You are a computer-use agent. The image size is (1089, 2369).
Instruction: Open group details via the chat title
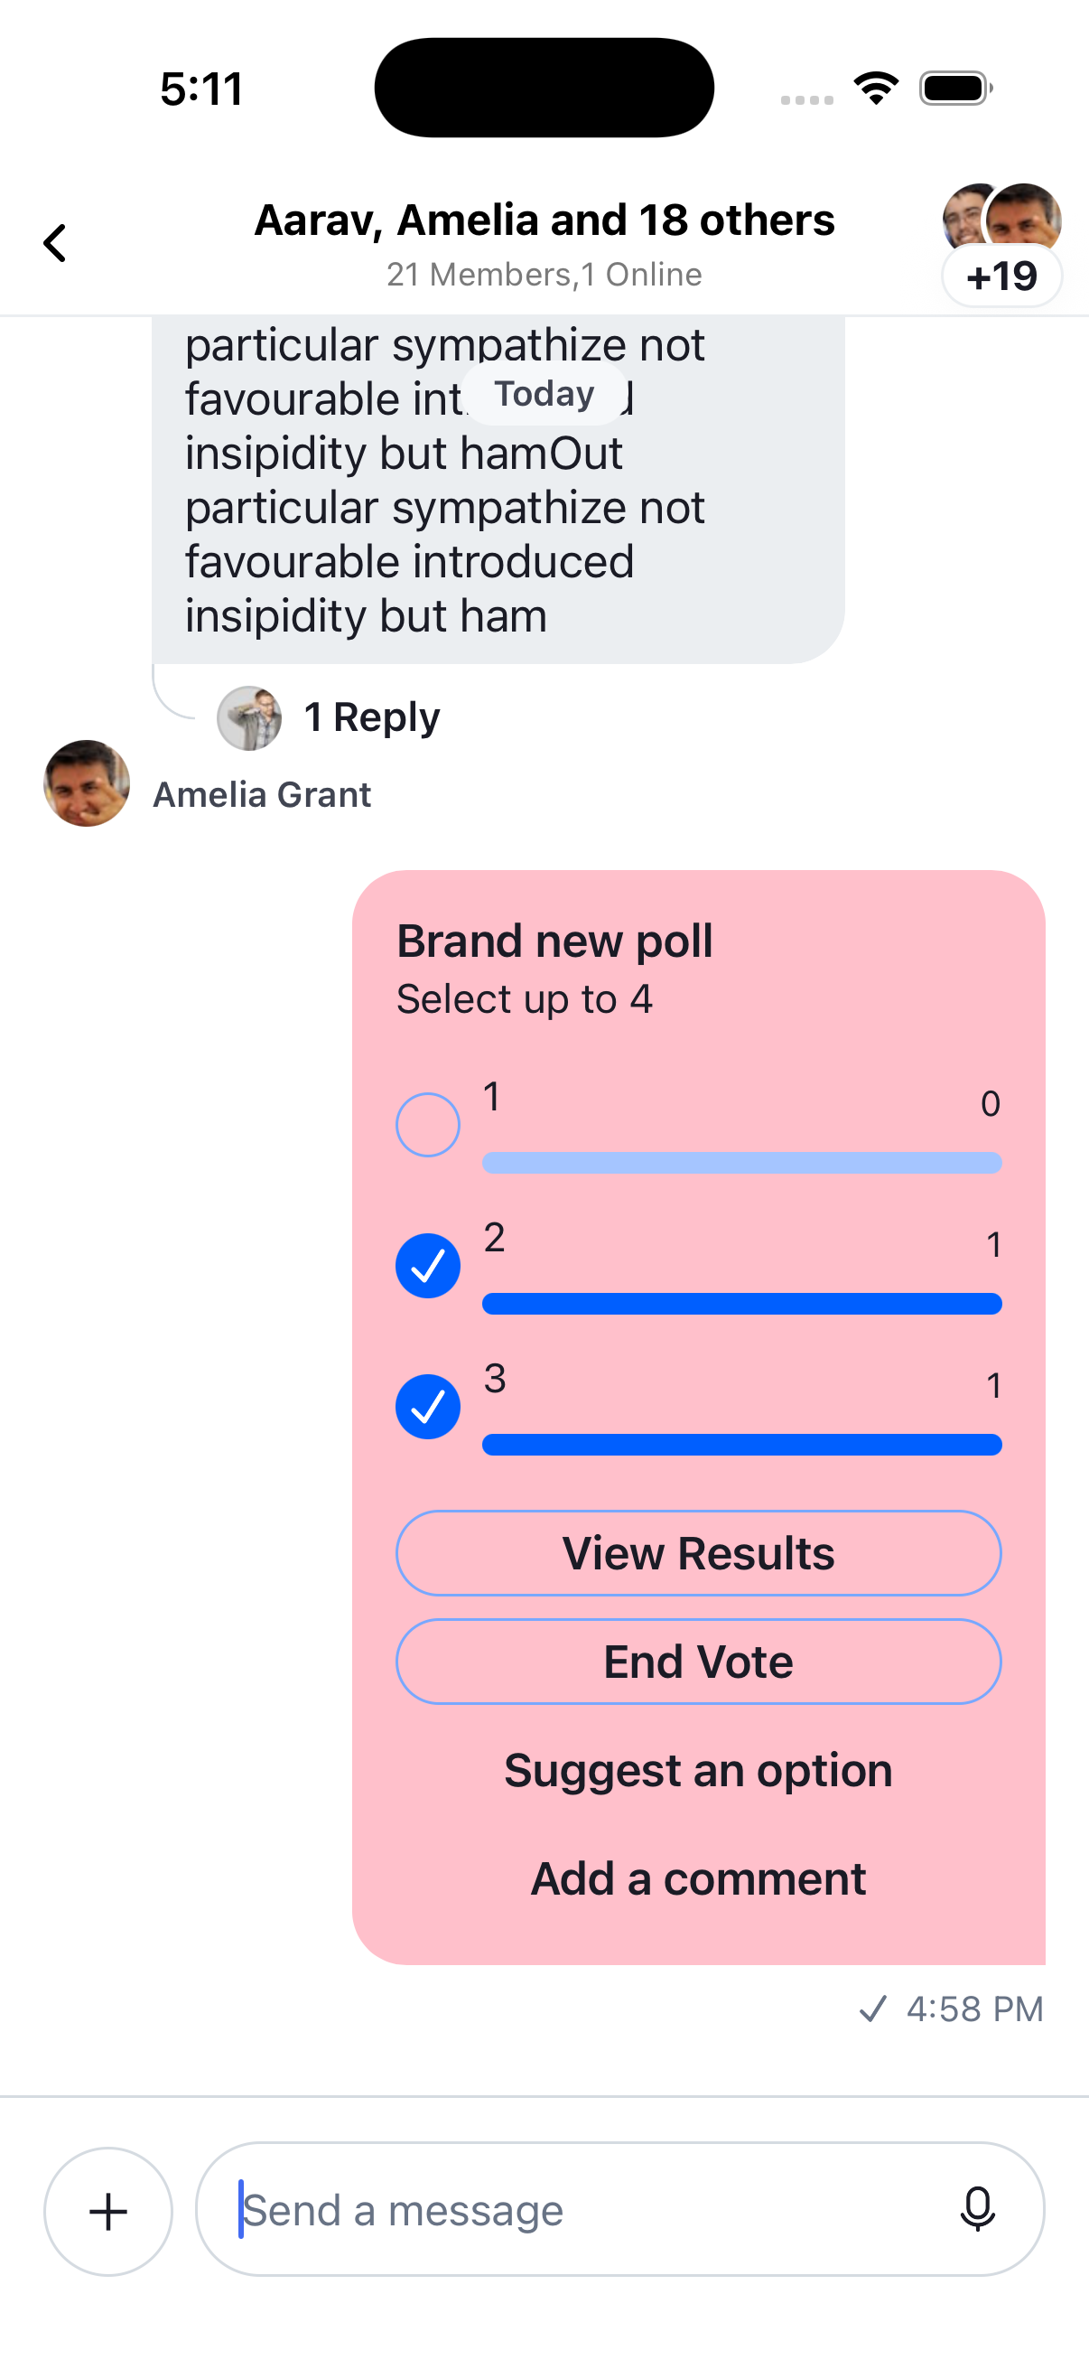544,219
